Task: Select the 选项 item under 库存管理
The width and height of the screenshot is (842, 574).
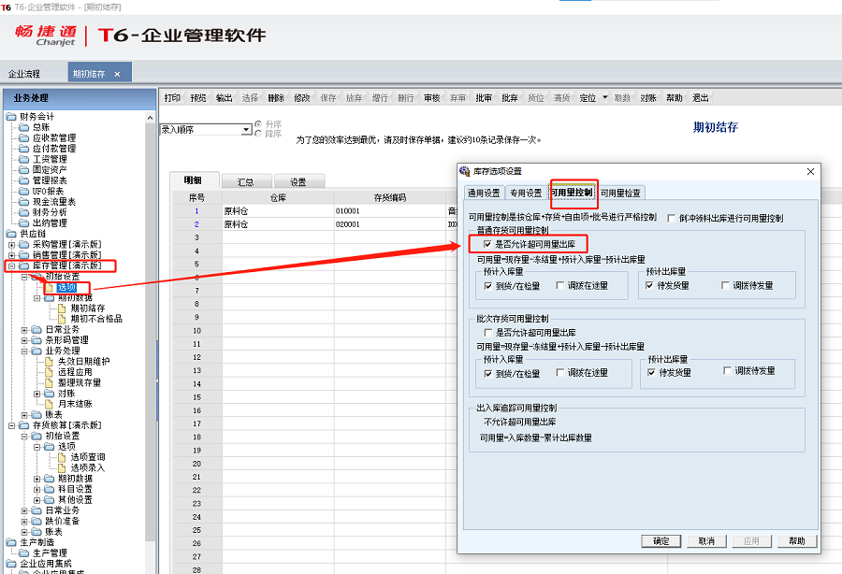Action: tap(67, 288)
